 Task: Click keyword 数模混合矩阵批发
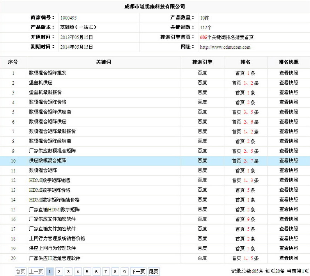(x=48, y=73)
